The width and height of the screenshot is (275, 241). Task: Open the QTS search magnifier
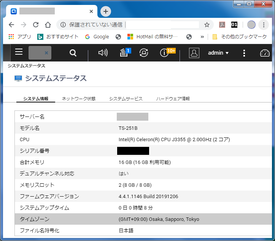(73, 53)
